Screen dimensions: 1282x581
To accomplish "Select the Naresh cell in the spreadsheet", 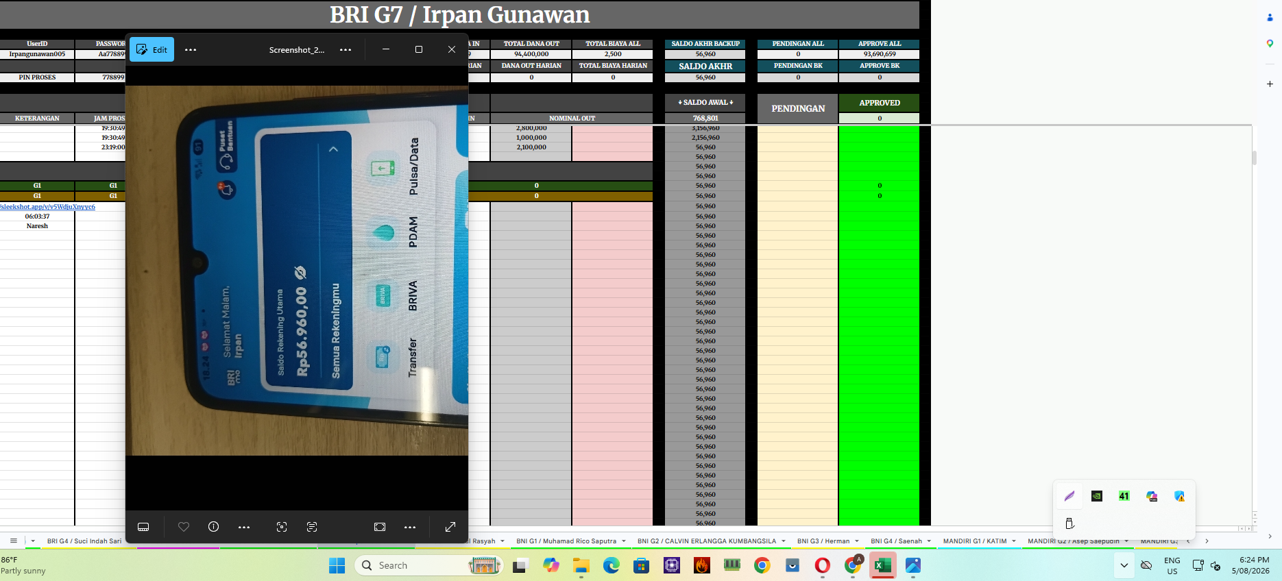I will pyautogui.click(x=37, y=226).
